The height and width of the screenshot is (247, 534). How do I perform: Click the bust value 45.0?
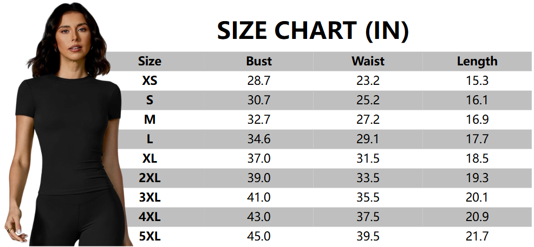259,237
